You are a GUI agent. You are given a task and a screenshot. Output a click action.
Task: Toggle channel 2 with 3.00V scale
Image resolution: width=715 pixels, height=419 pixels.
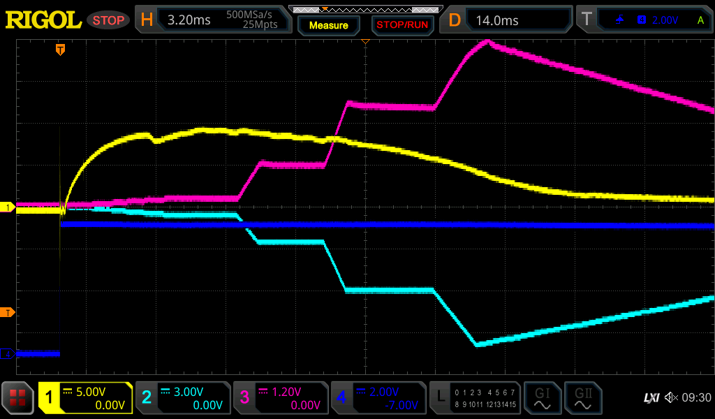coord(183,398)
